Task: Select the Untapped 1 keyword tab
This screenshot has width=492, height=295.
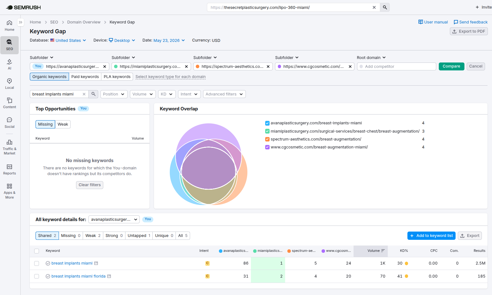Action: coord(139,236)
